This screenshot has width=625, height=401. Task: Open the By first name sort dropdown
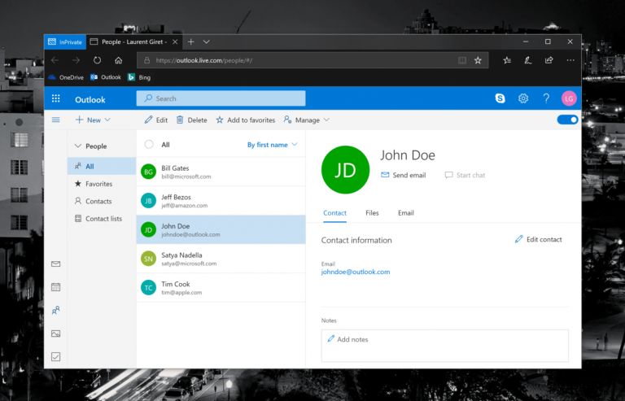pyautogui.click(x=273, y=145)
